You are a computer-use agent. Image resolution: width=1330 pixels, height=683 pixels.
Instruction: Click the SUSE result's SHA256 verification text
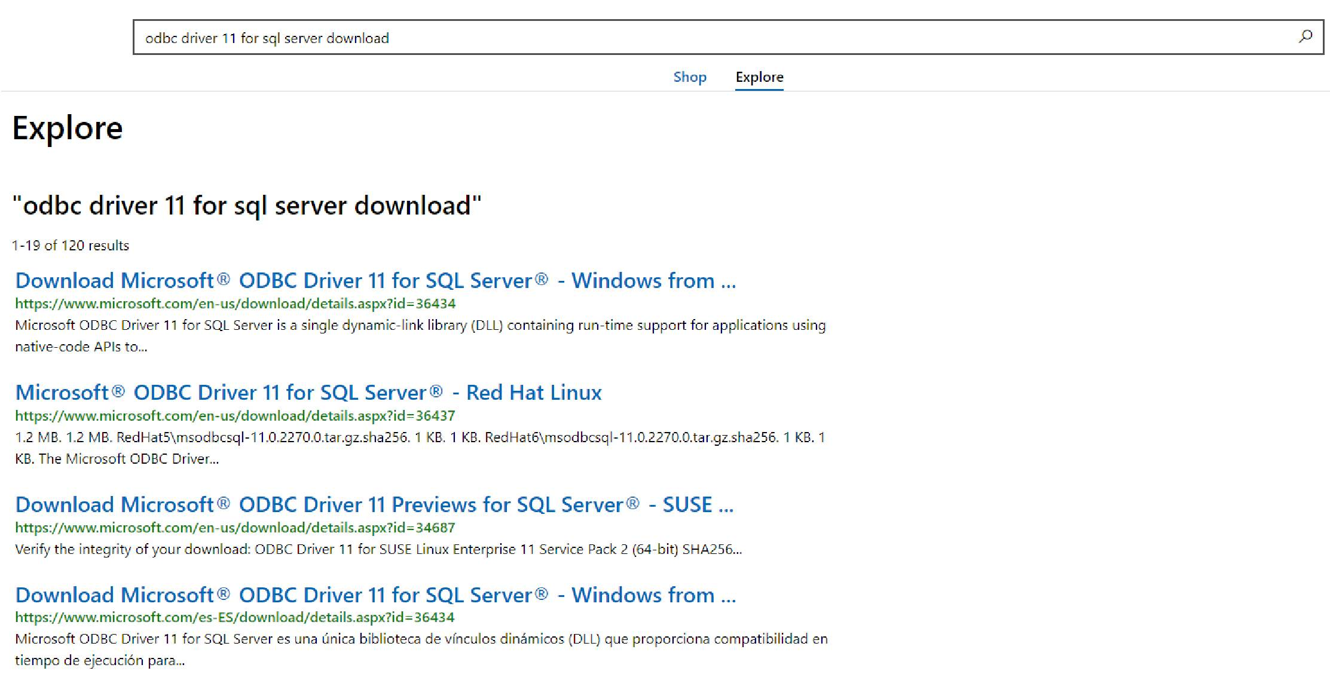click(x=379, y=550)
